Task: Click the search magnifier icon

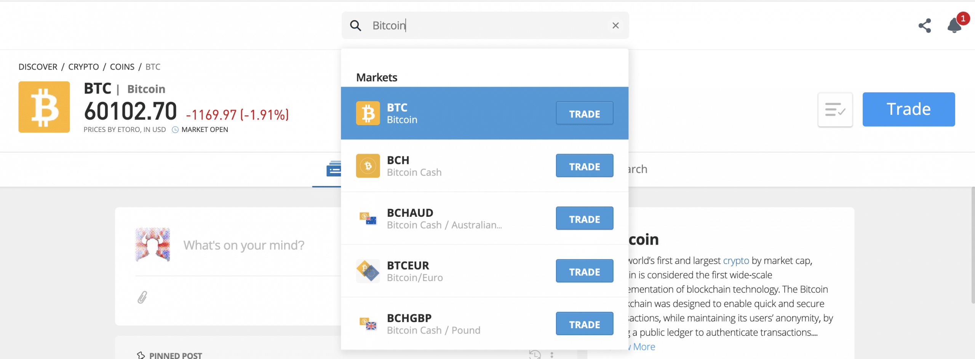Action: pos(355,25)
